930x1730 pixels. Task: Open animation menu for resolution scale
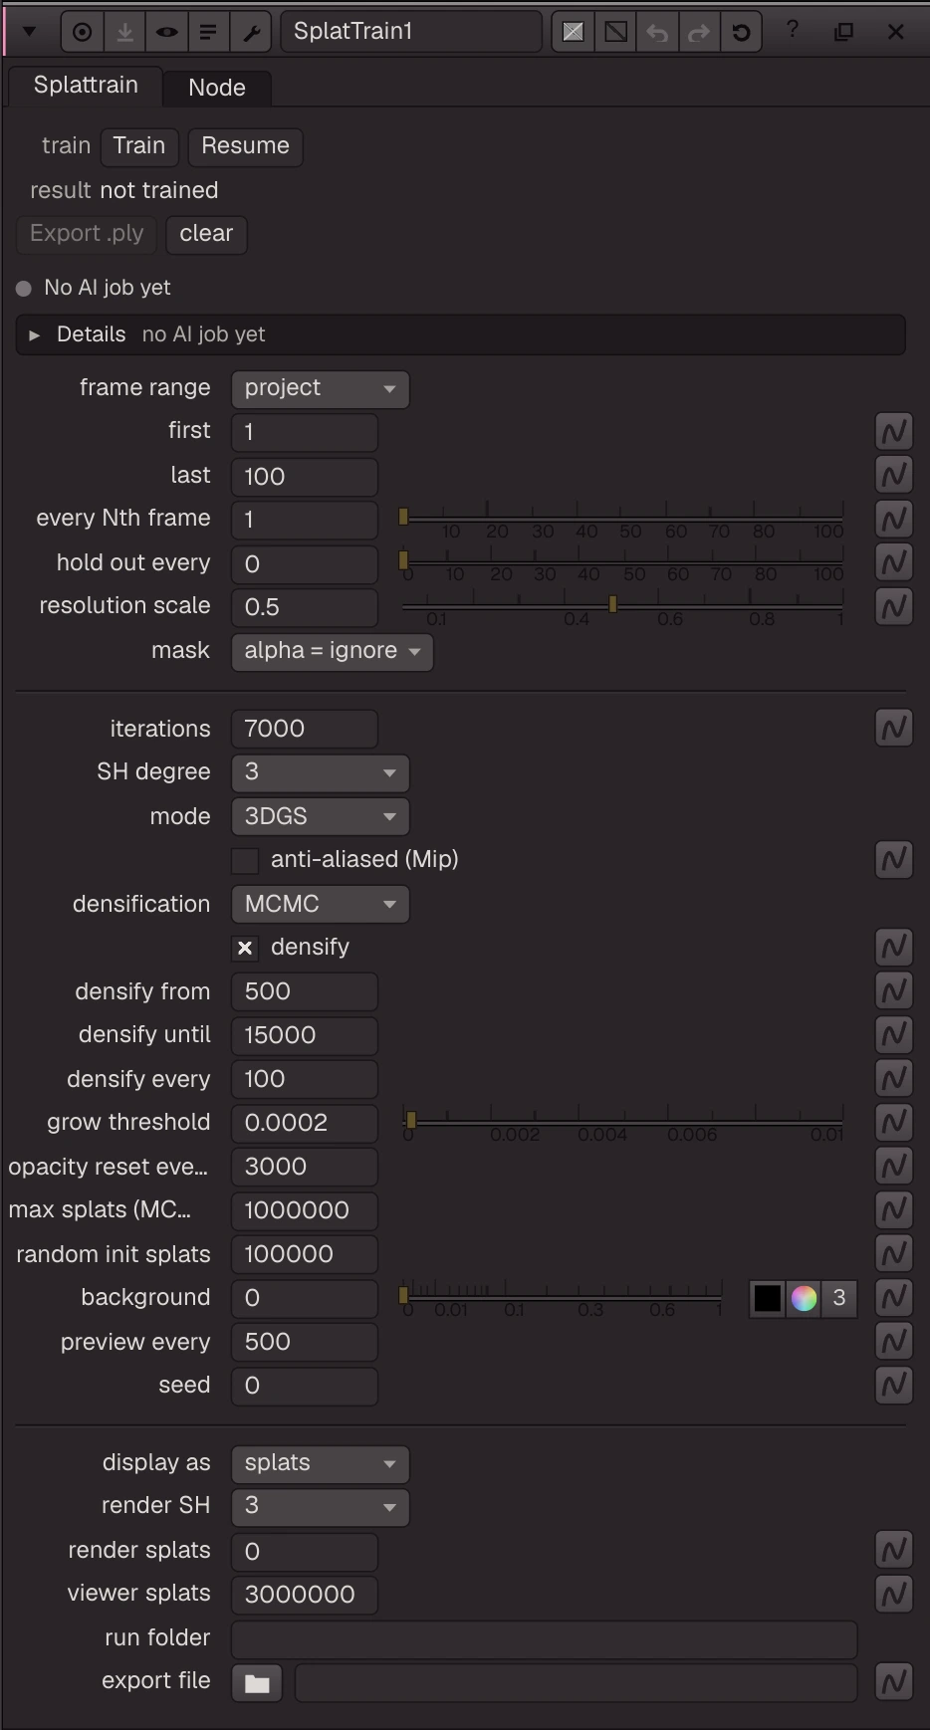894,606
